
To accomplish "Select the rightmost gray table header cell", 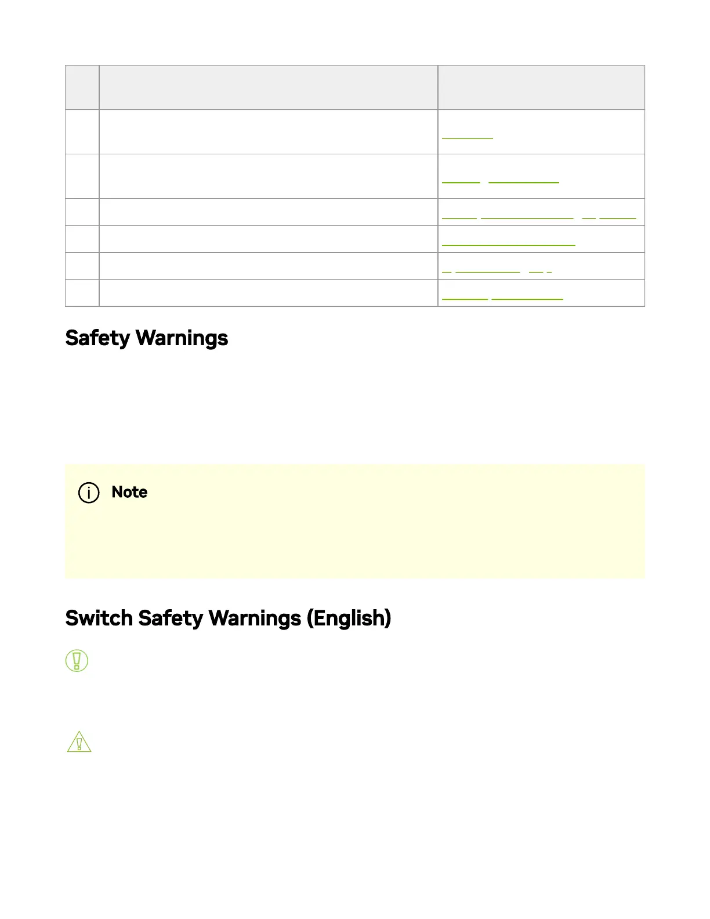I will point(541,88).
